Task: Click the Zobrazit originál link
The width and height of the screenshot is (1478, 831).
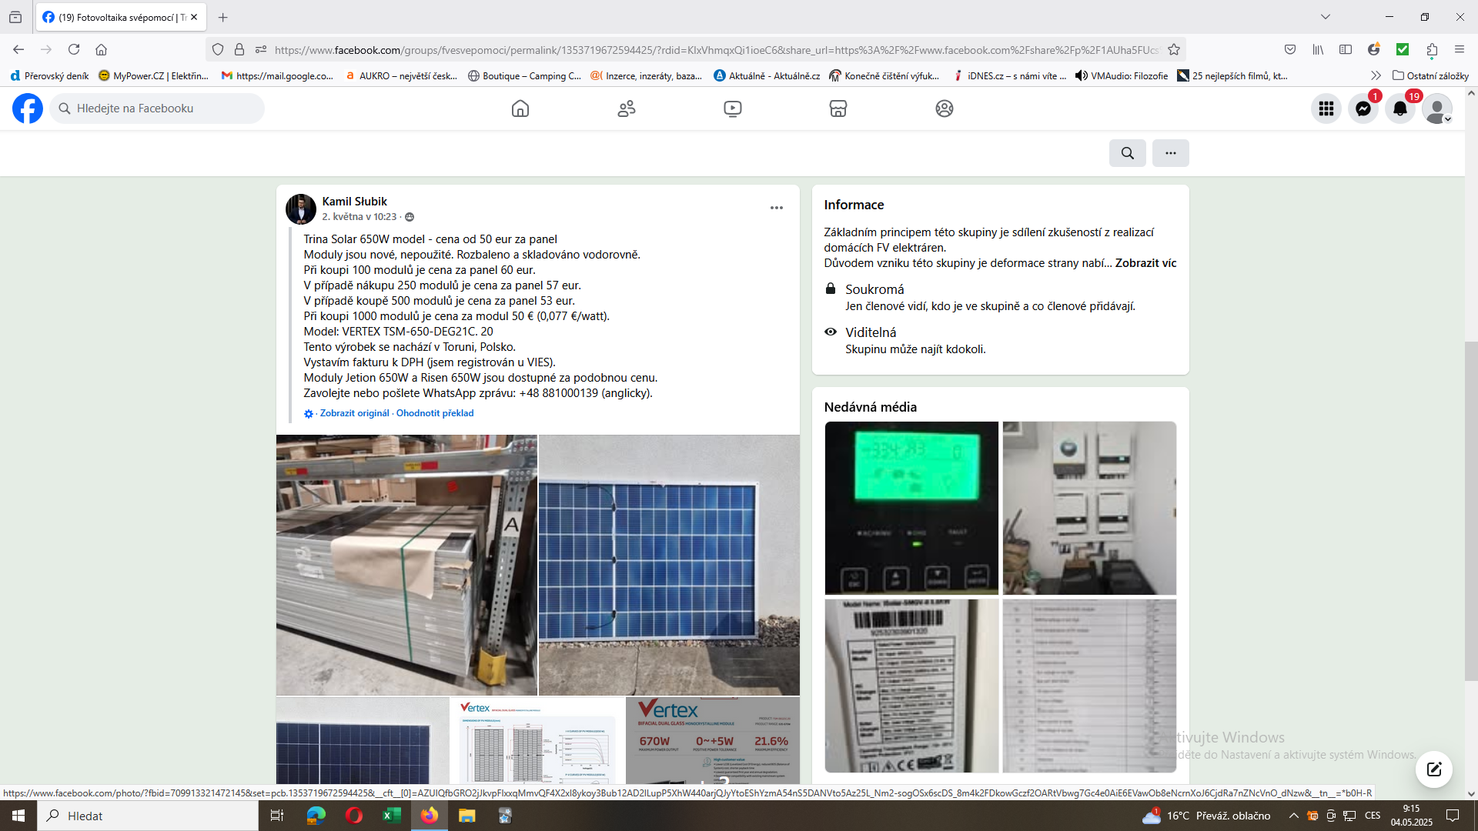Action: [x=354, y=413]
